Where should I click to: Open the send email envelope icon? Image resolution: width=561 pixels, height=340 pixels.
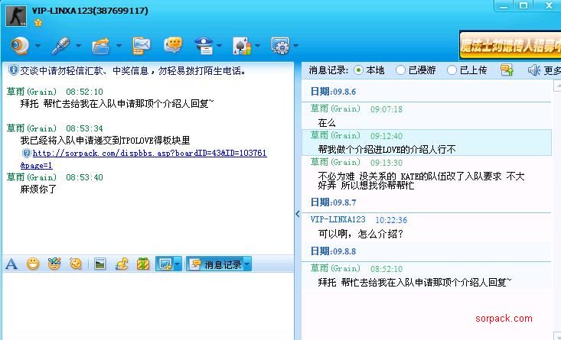pyautogui.click(x=141, y=46)
